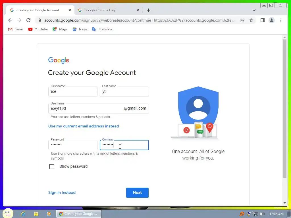291x218 pixels.
Task: Click the 12:16 AM taskbar clock
Action: [276, 214]
